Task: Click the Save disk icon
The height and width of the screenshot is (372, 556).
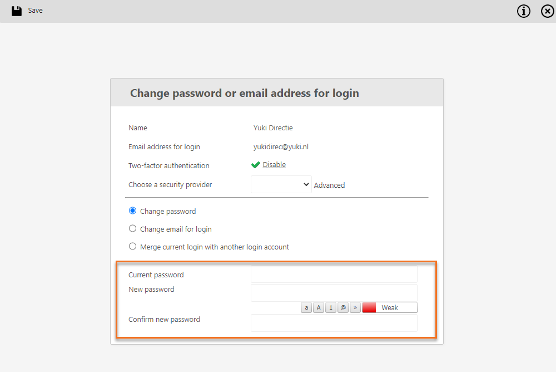Action: coord(15,10)
